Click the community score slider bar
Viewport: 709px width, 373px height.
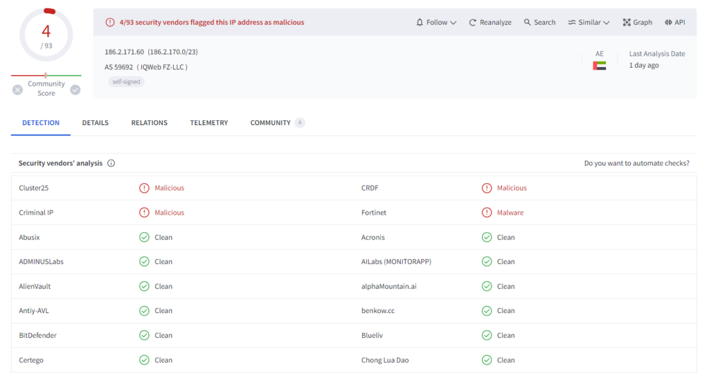click(46, 75)
